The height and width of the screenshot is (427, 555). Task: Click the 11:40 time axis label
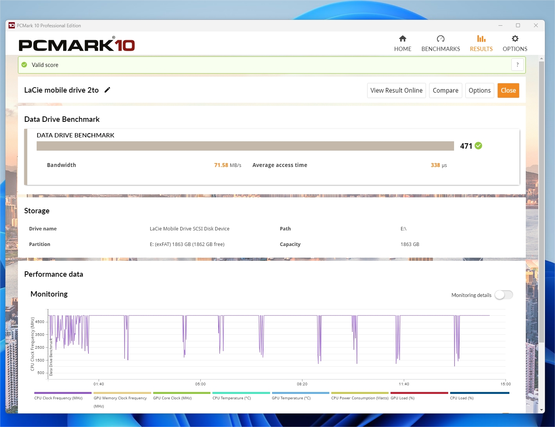404,384
